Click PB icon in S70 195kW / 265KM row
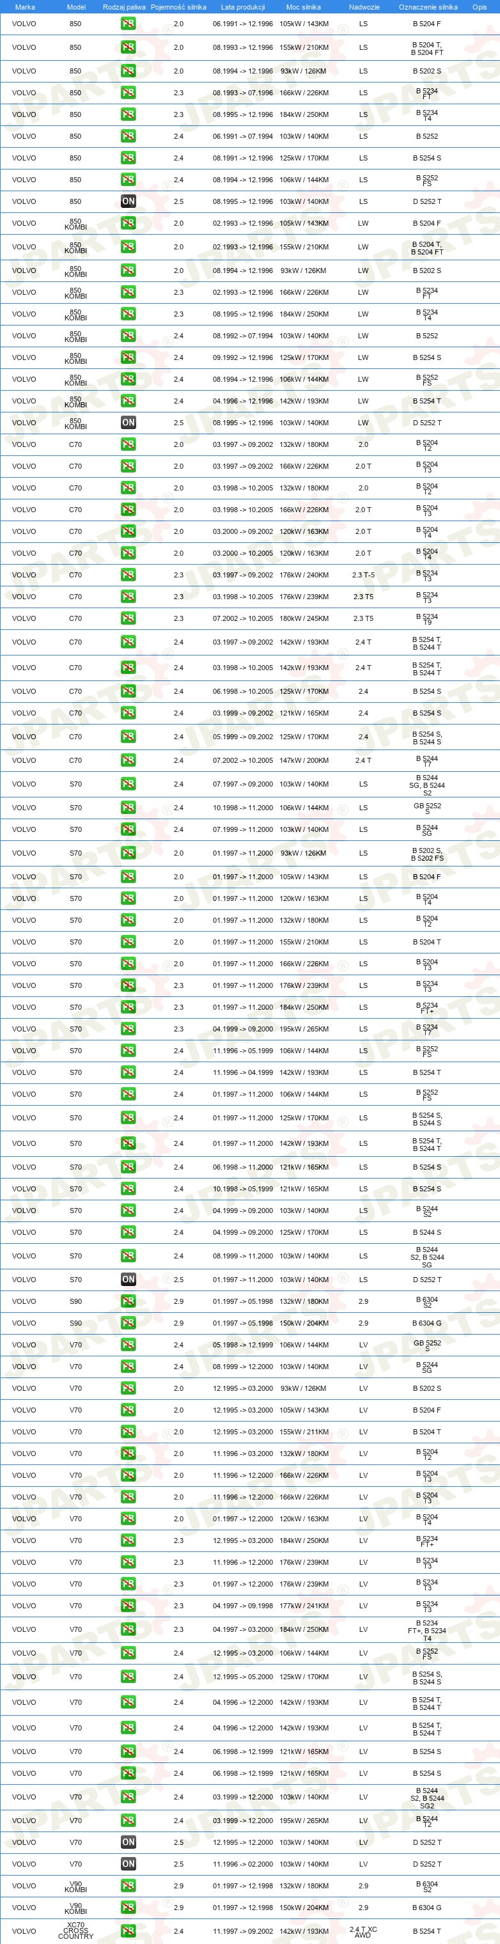Viewport: 500px width, 1944px height. pyautogui.click(x=129, y=1029)
